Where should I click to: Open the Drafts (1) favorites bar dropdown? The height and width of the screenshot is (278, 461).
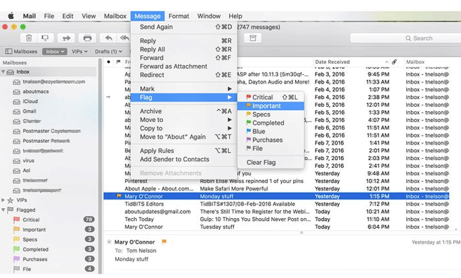pos(108,51)
